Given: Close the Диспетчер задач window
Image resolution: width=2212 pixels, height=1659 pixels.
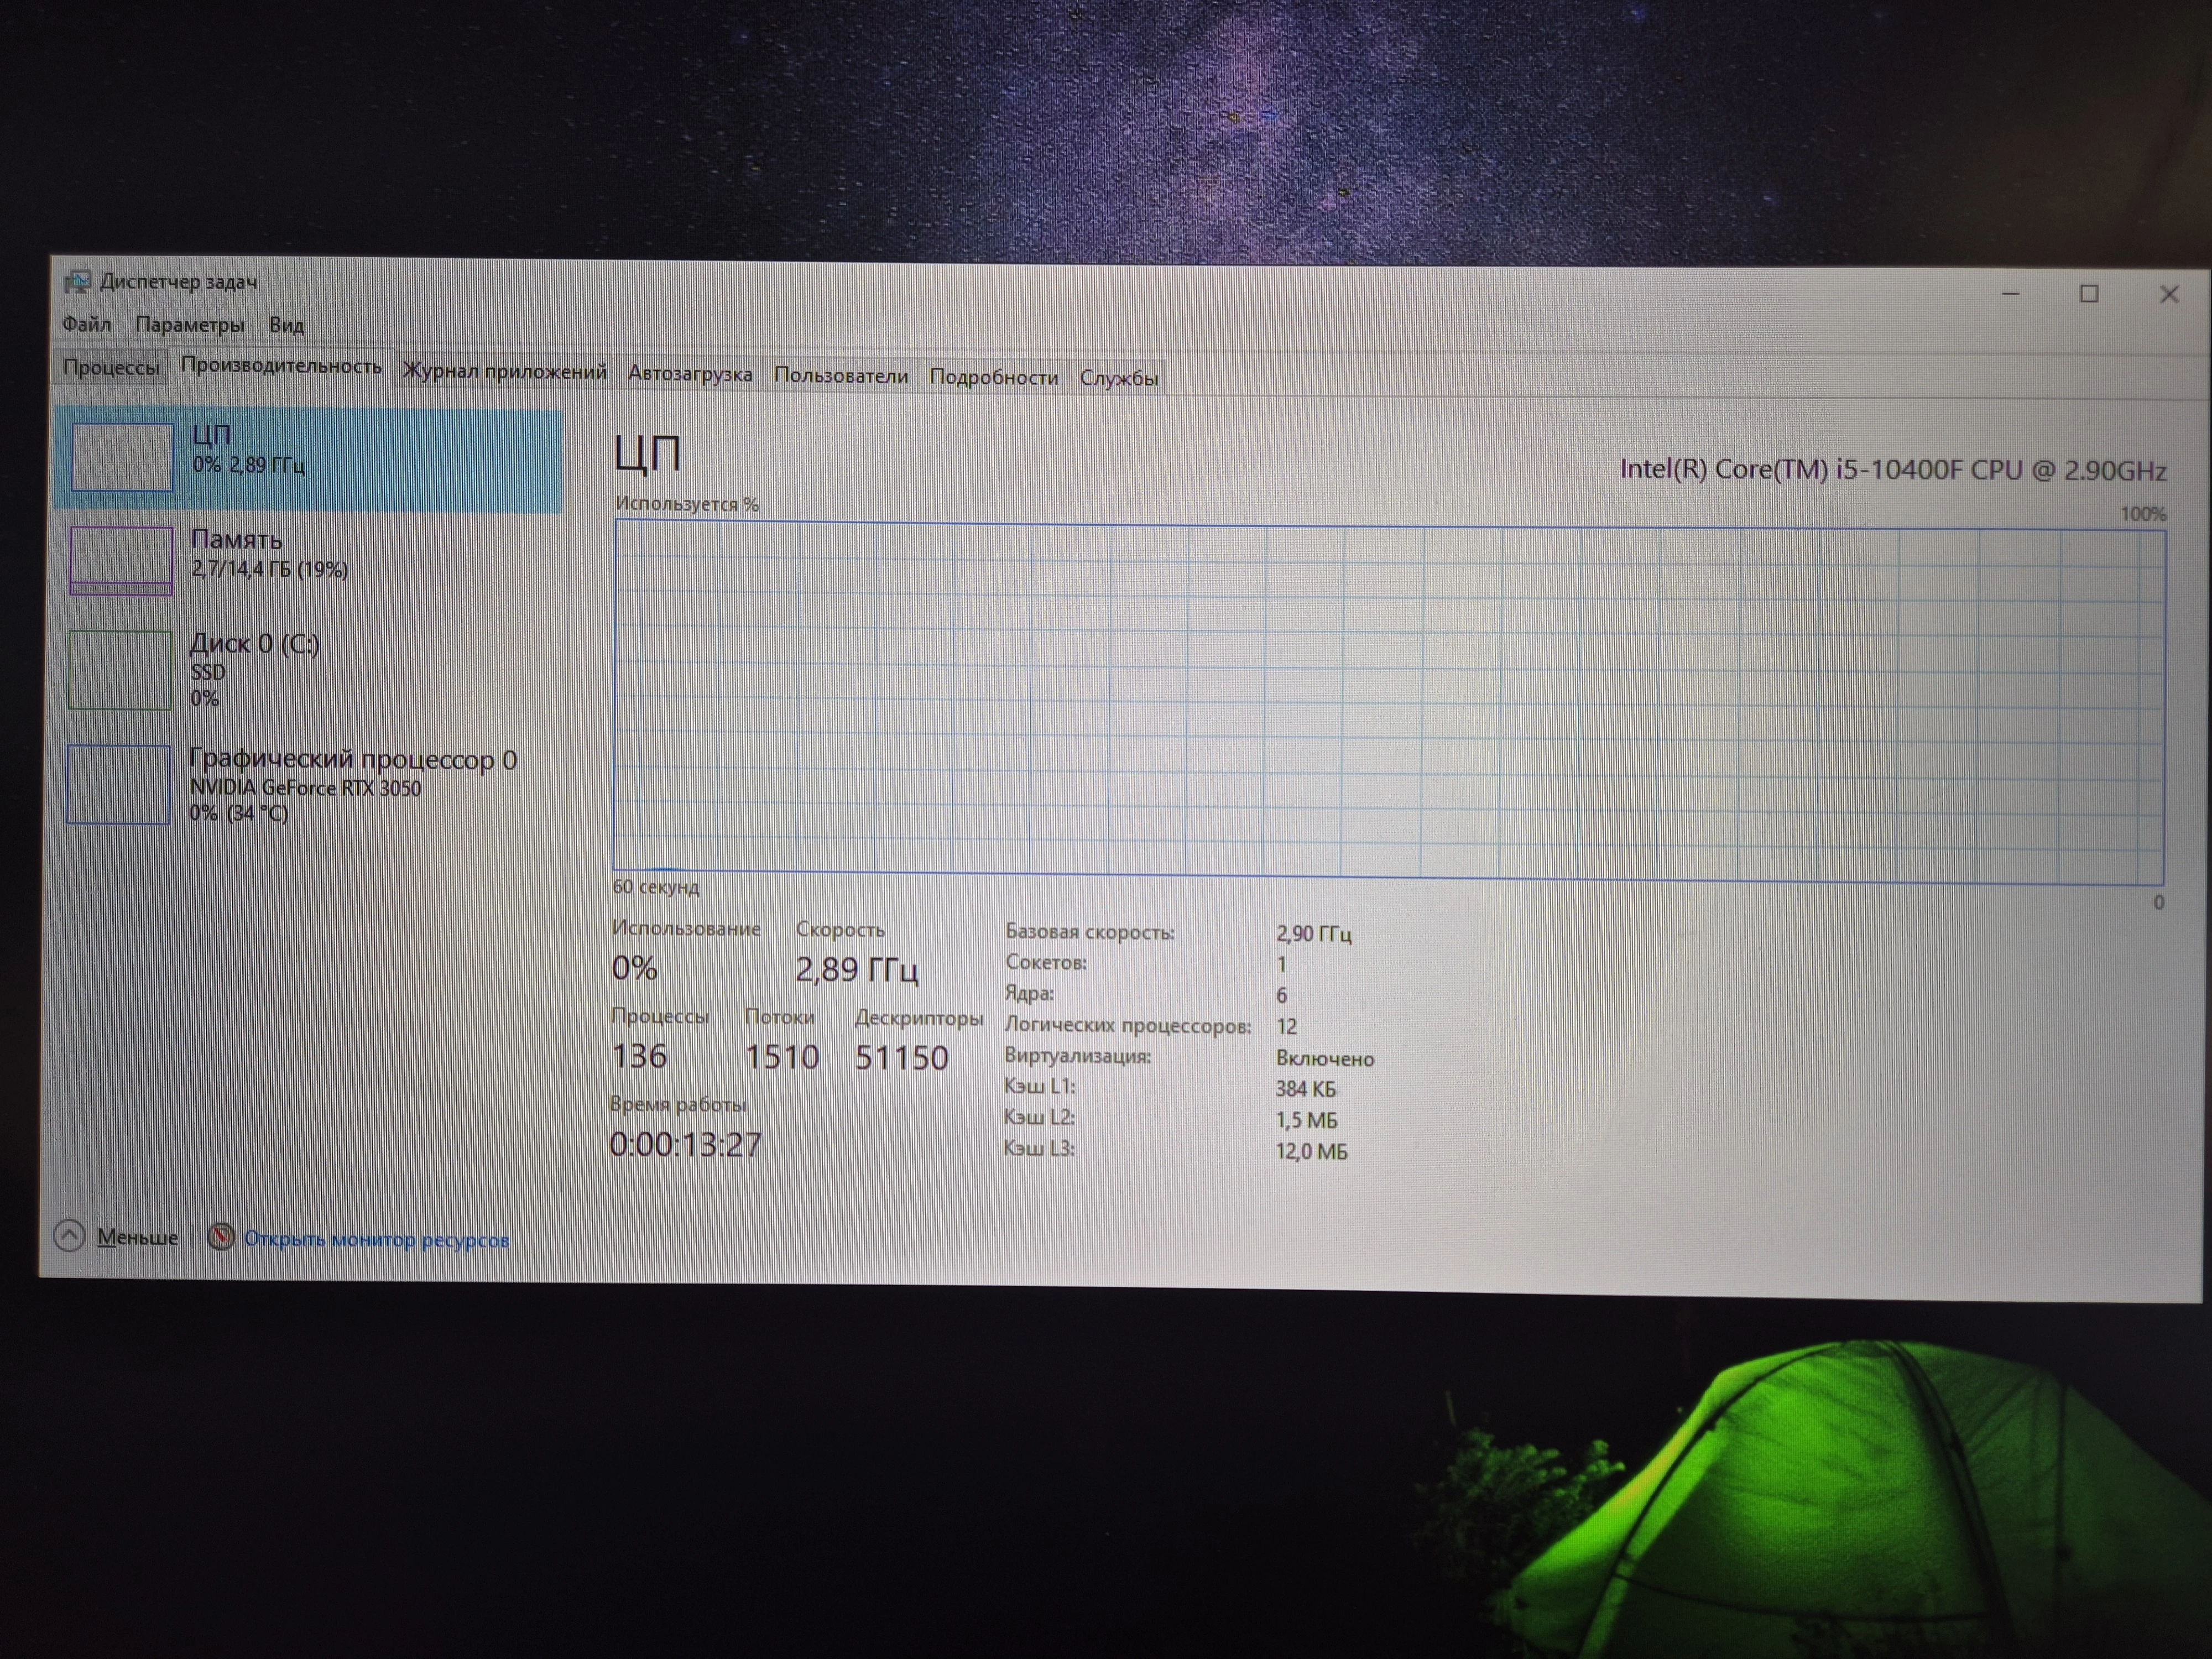Looking at the screenshot, I should pos(2169,294).
